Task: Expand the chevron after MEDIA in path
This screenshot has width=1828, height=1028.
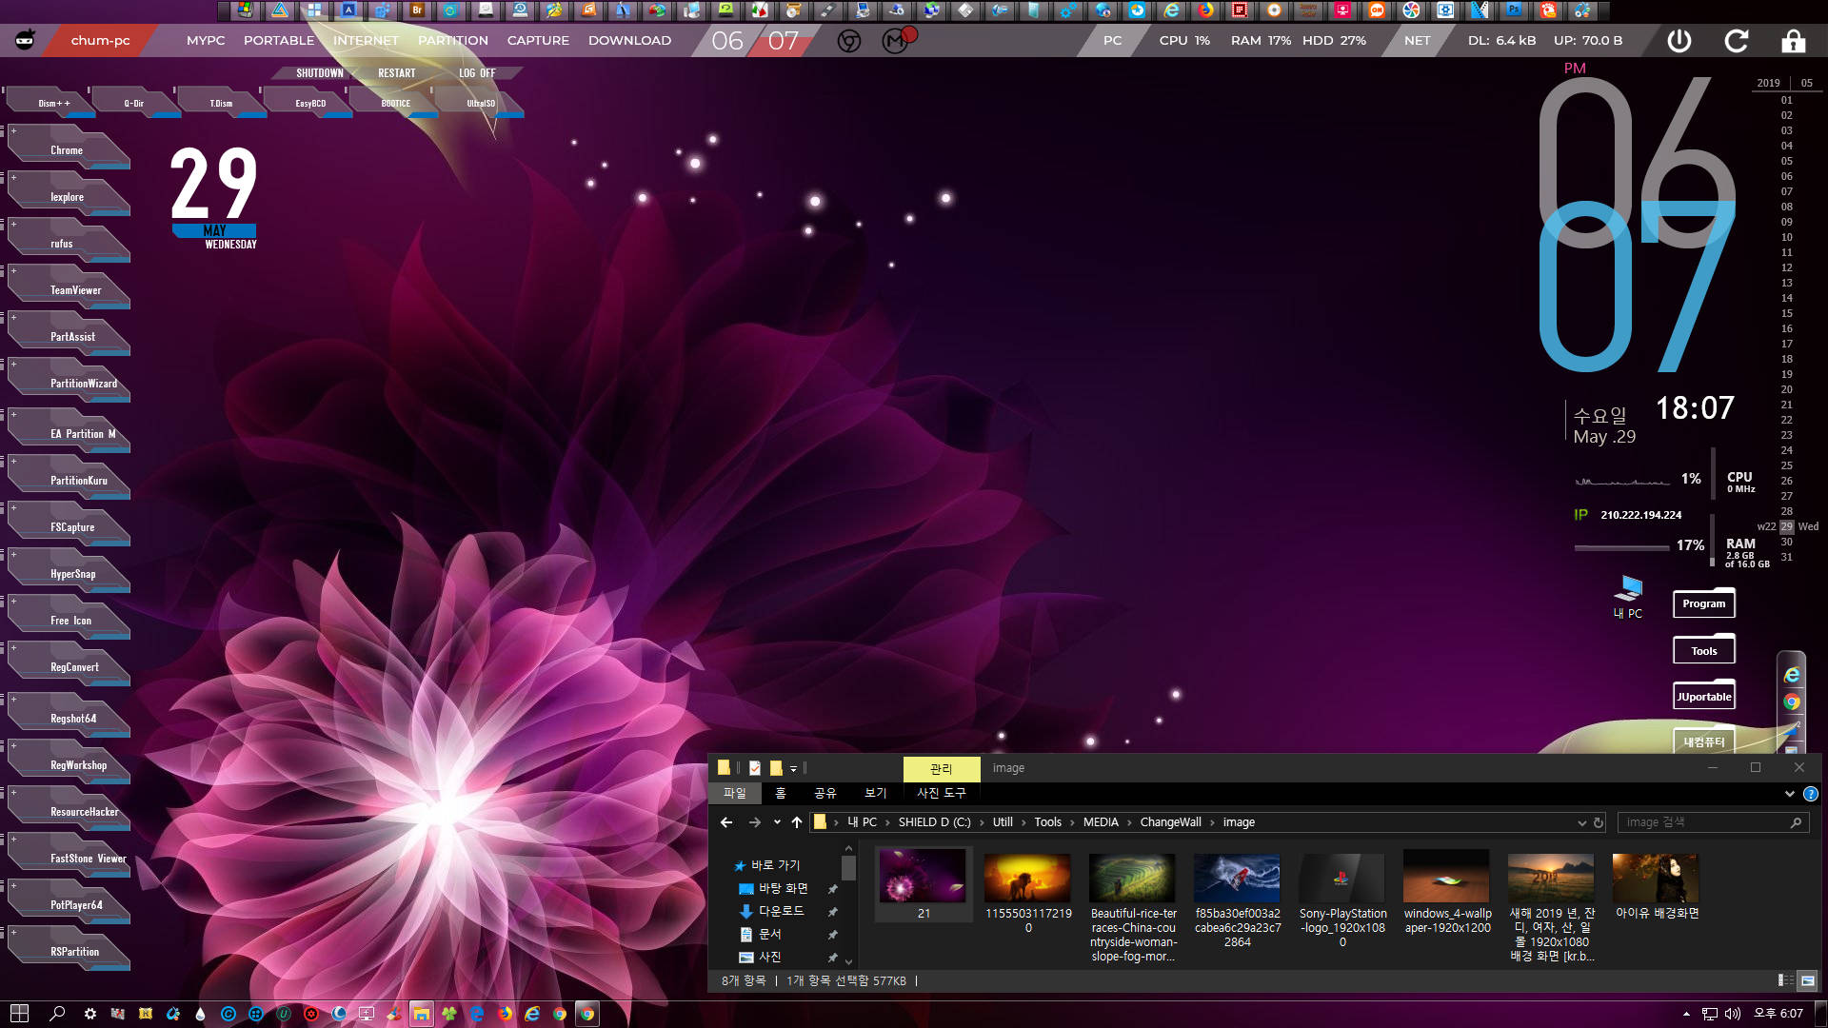Action: click(1129, 822)
